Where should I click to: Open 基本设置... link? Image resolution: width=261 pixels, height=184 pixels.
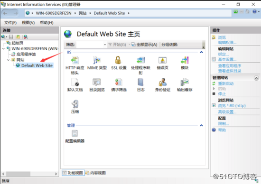[x=227, y=59]
